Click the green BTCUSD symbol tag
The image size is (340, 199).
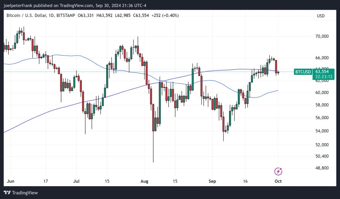[303, 72]
